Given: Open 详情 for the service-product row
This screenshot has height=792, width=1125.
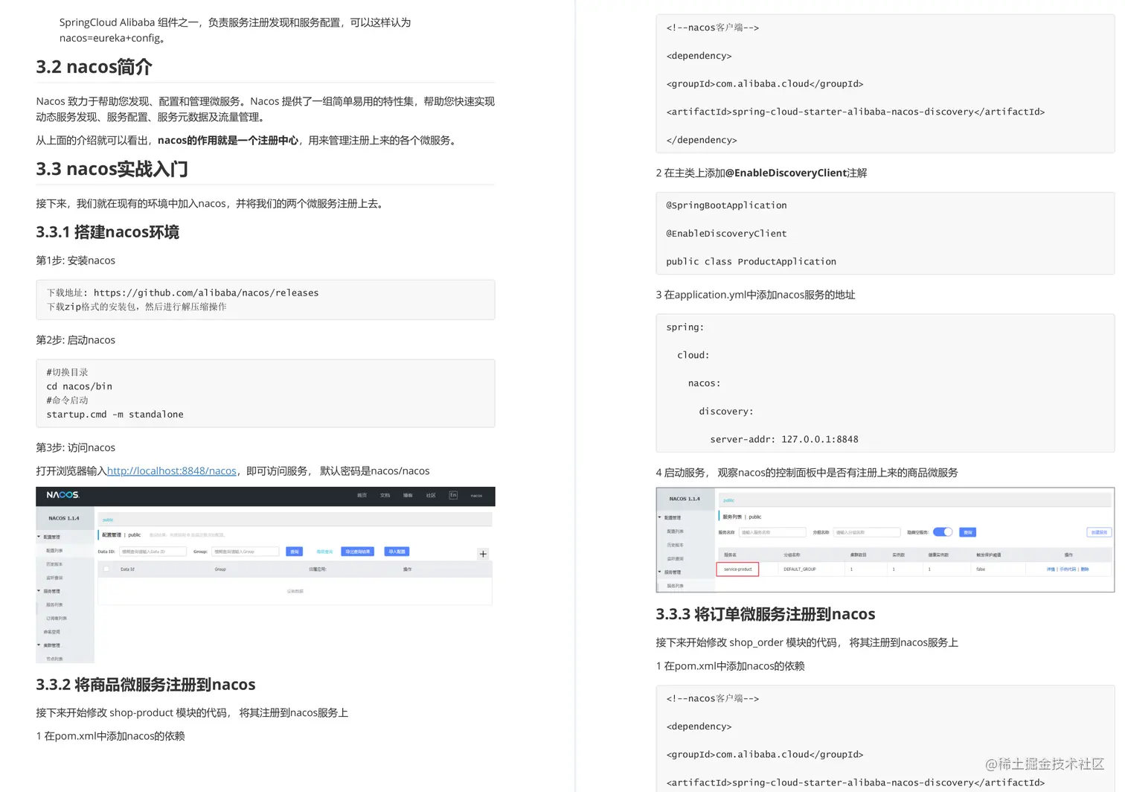Looking at the screenshot, I should point(1051,569).
